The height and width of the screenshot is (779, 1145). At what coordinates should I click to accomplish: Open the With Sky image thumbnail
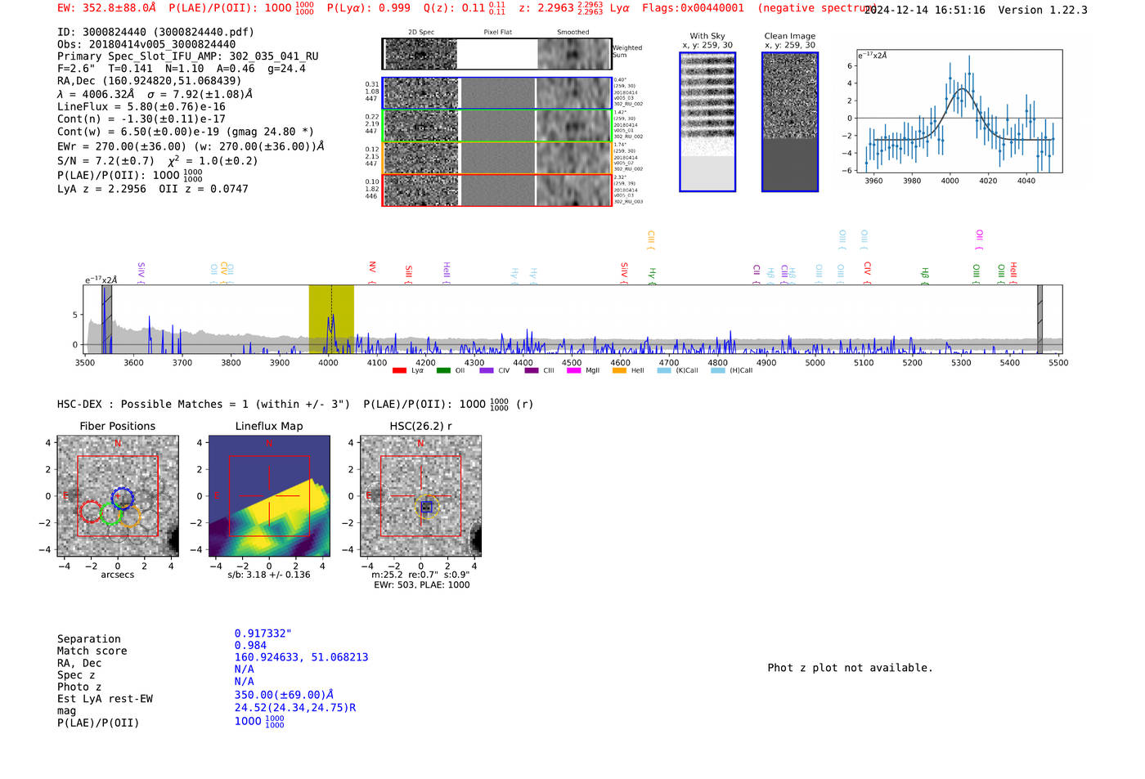tap(707, 122)
